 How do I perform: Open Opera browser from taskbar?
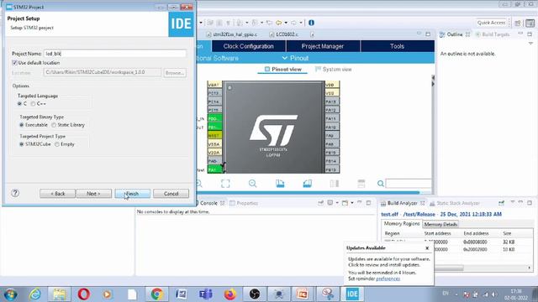[x=84, y=294]
